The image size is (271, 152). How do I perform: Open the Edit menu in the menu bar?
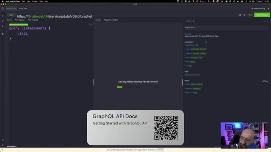coord(24,1)
